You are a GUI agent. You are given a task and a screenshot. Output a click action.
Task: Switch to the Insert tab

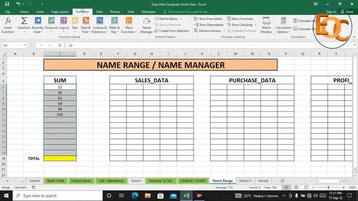40,12
